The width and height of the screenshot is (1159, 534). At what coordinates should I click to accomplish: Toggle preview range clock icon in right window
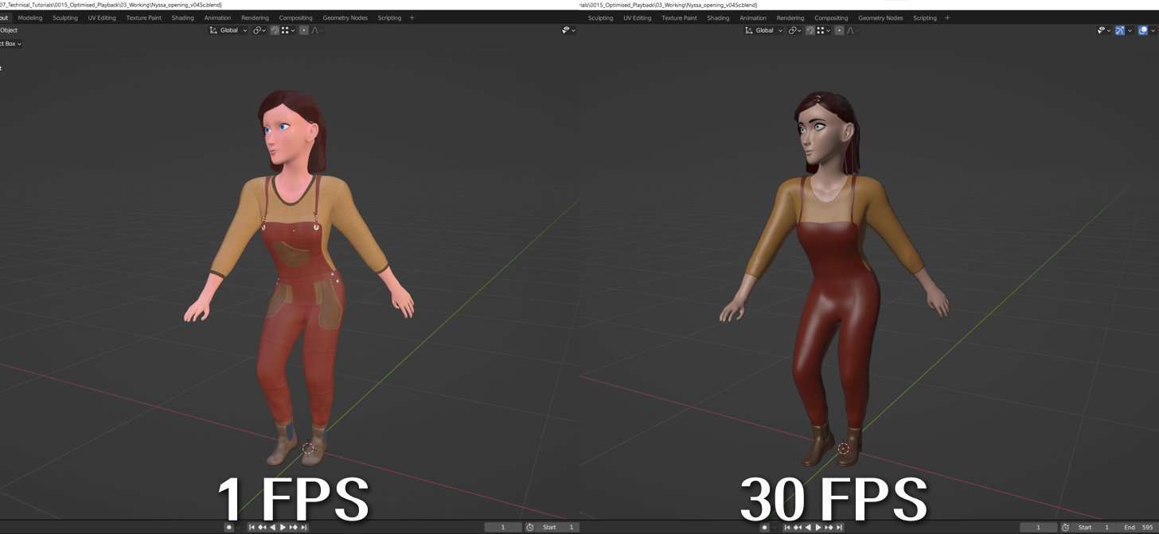pos(1066,527)
